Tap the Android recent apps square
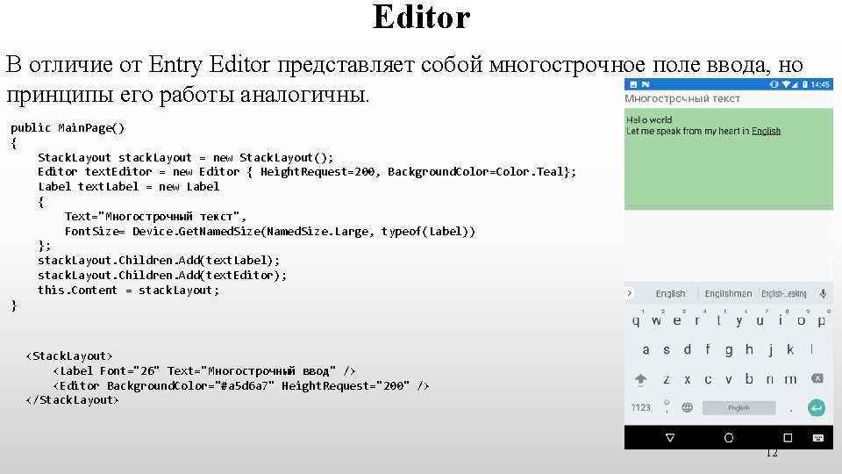 pos(788,437)
